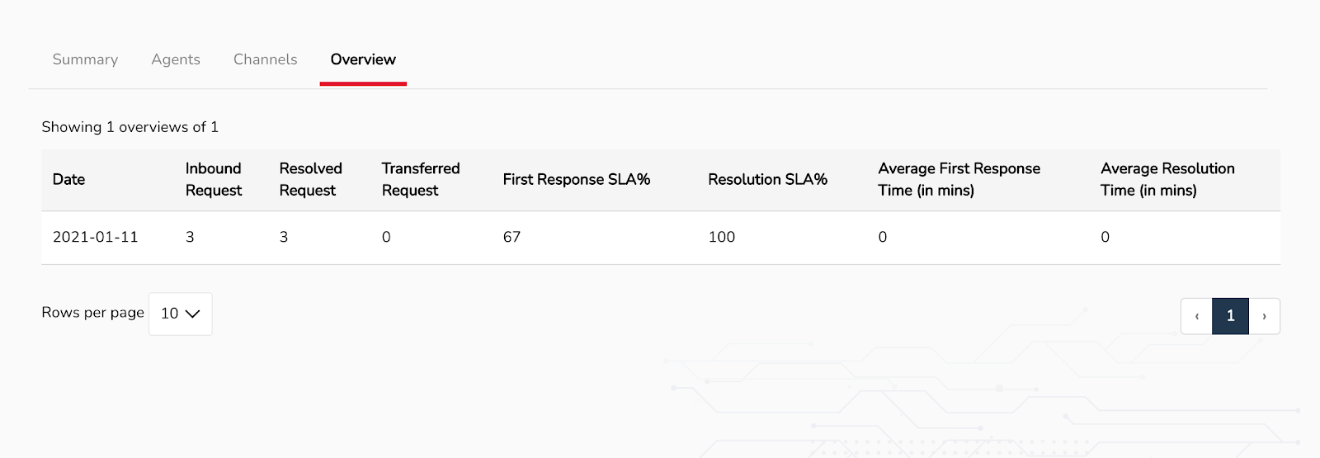Open the Rows per page dropdown

[180, 314]
